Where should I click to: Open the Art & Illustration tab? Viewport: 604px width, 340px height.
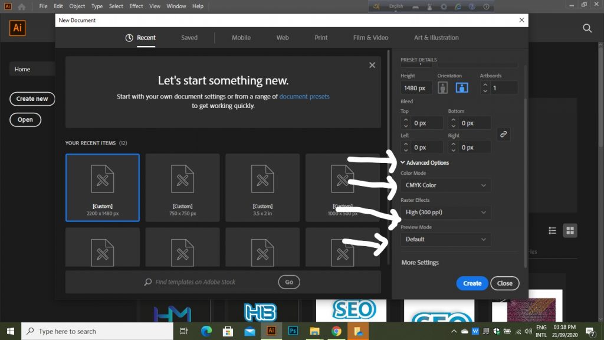point(436,38)
